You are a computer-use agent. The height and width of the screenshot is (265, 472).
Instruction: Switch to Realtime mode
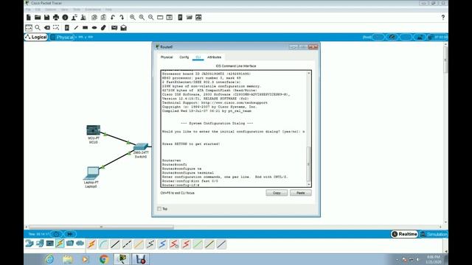pos(404,234)
